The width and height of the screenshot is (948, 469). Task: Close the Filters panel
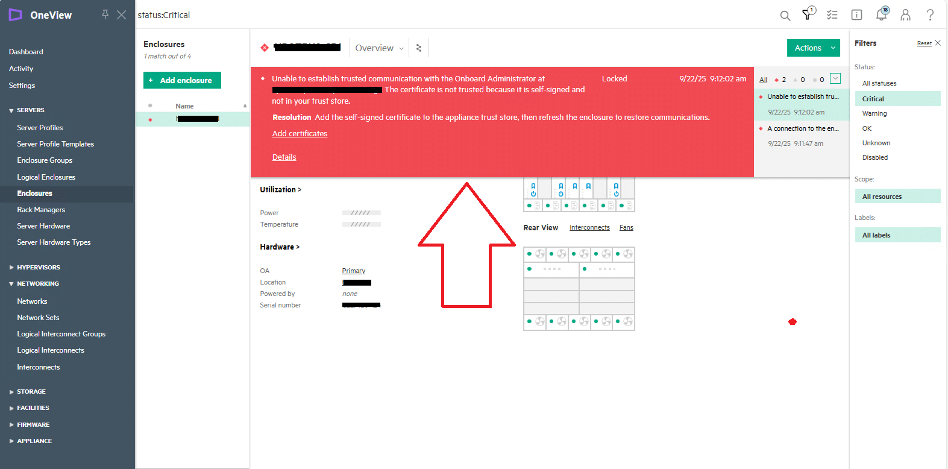tap(938, 43)
